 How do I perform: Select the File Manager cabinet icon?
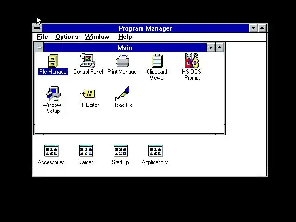click(x=53, y=61)
